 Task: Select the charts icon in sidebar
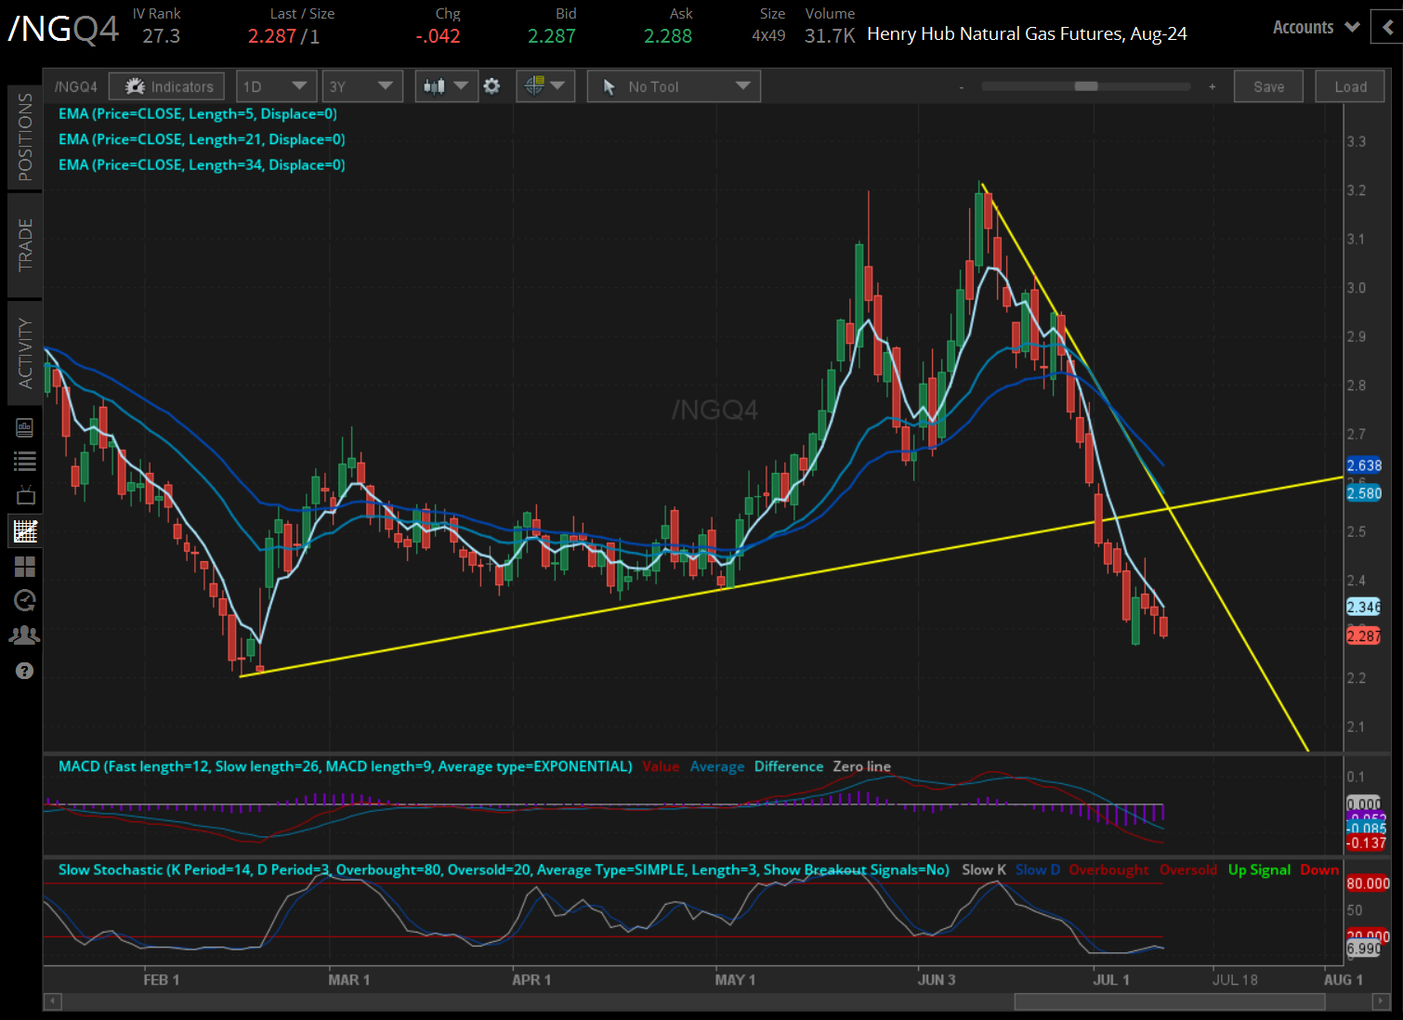(x=25, y=531)
